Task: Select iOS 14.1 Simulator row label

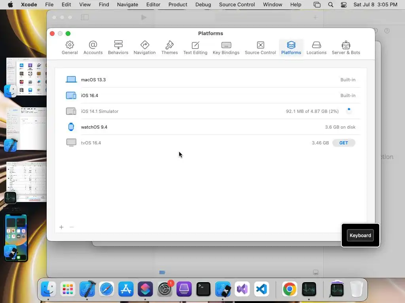Action: pos(99,111)
